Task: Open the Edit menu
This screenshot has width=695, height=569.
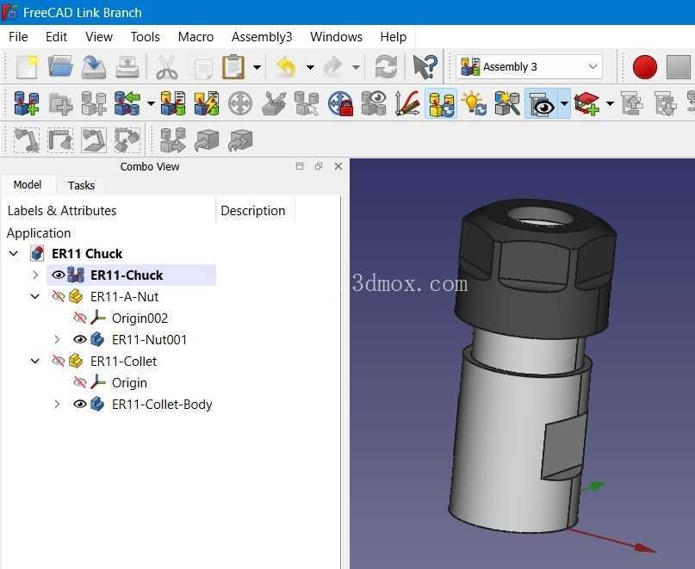Action: coord(56,37)
